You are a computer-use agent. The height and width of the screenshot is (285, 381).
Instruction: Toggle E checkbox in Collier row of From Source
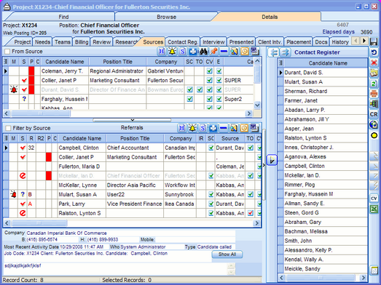point(219,80)
